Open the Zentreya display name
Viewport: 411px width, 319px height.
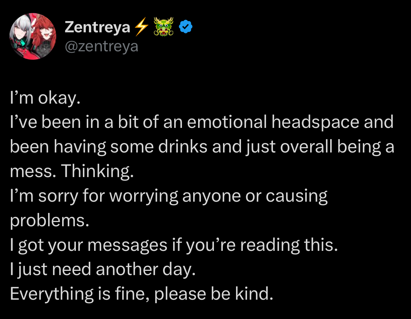(x=97, y=27)
